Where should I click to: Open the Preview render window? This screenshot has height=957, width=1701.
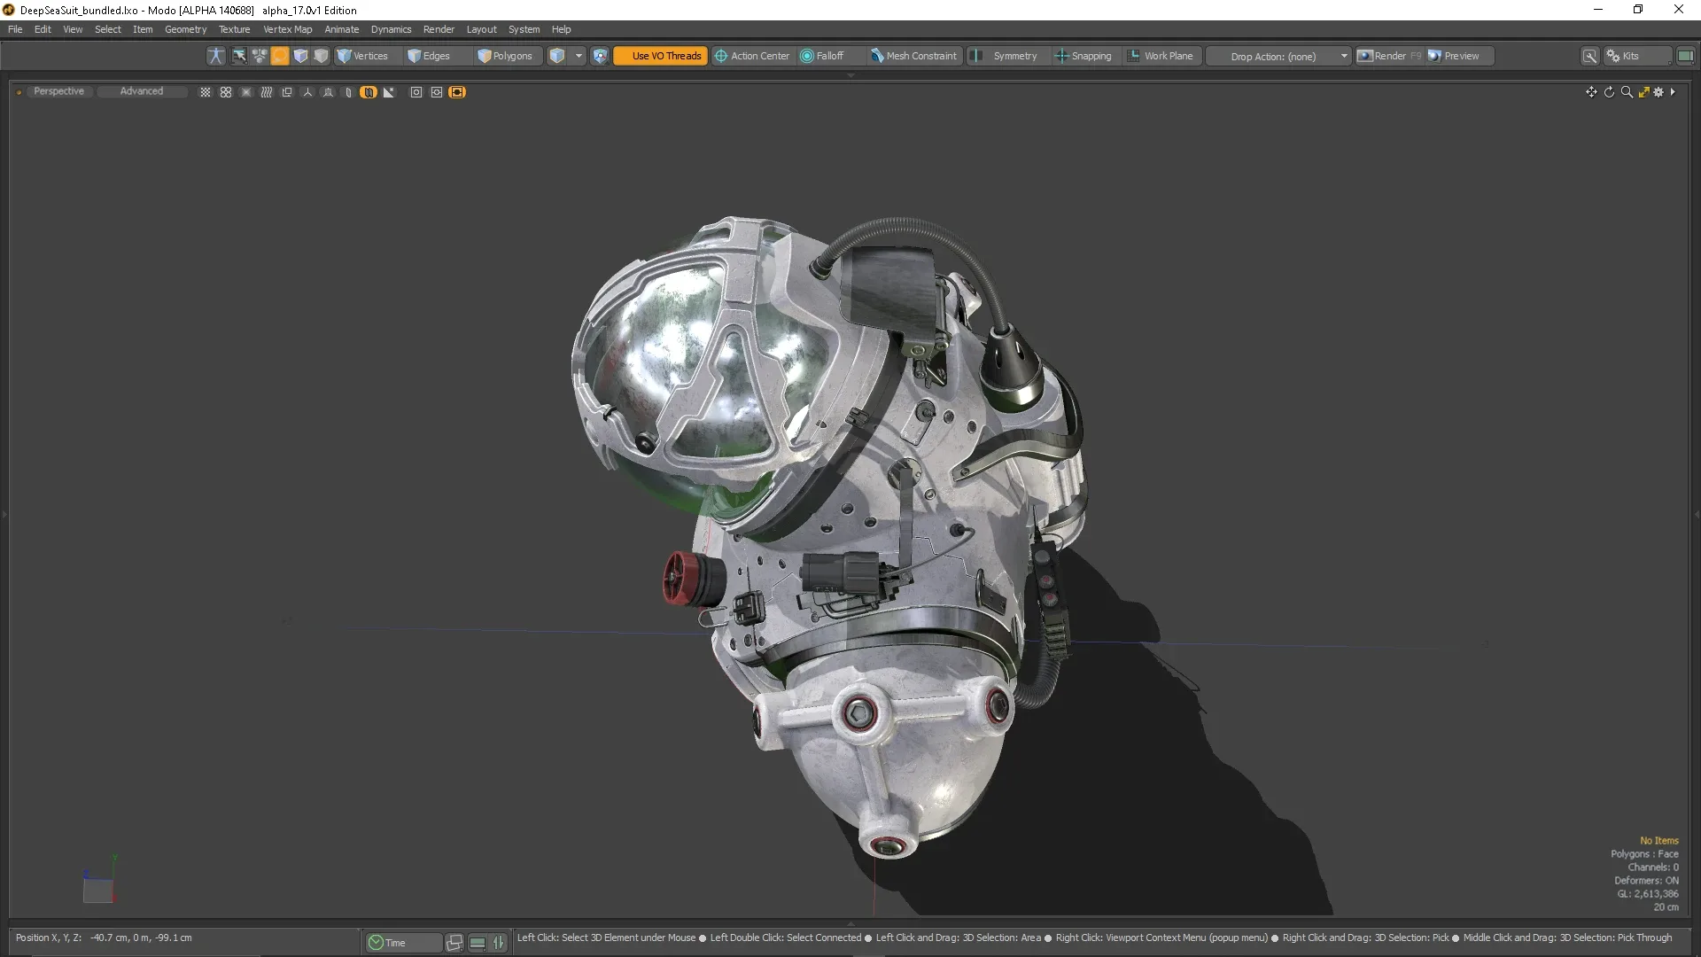[1459, 56]
